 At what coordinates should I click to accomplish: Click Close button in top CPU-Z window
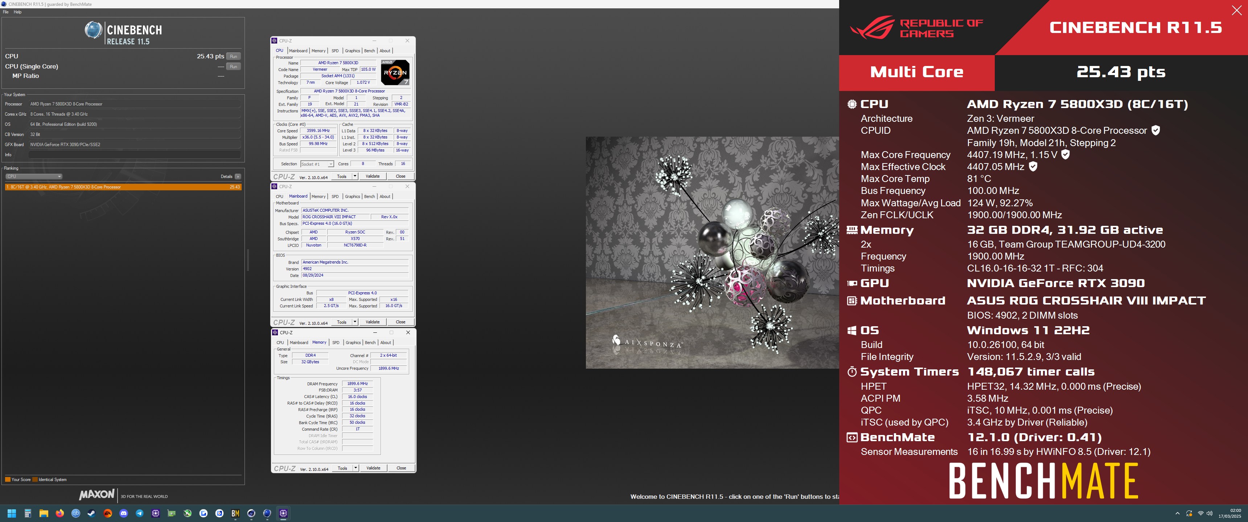(x=401, y=176)
